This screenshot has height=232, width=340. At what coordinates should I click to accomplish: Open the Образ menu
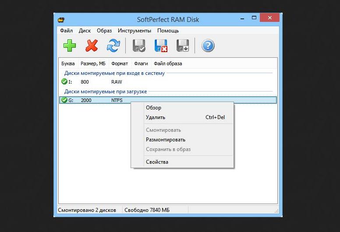click(104, 31)
